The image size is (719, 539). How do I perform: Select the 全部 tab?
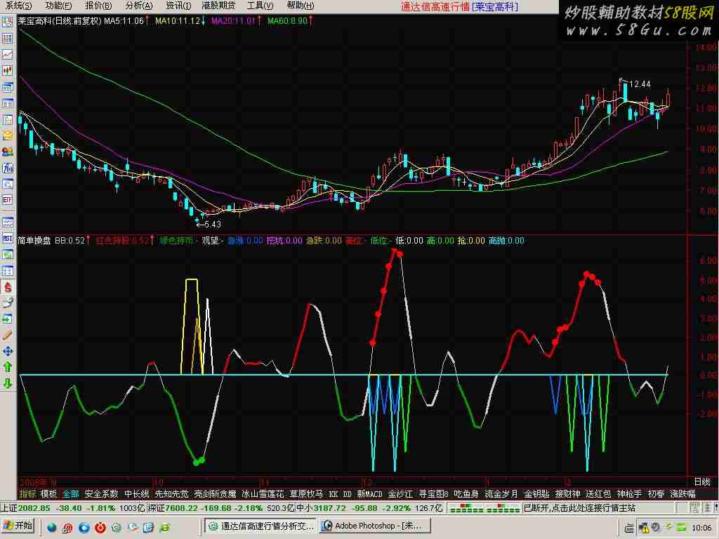[71, 493]
